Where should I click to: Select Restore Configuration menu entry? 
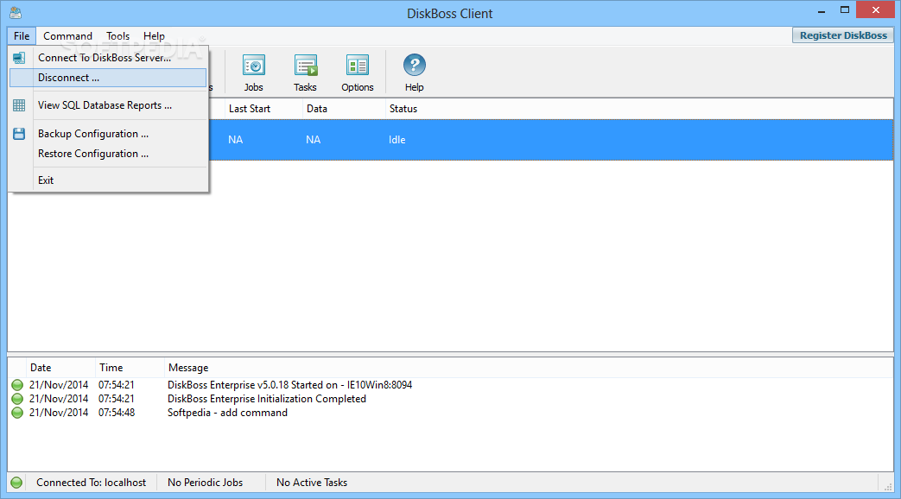pyautogui.click(x=108, y=154)
